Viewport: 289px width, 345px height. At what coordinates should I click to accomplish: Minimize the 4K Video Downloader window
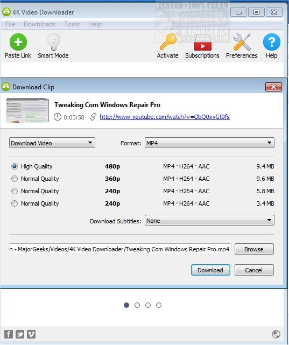238,12
